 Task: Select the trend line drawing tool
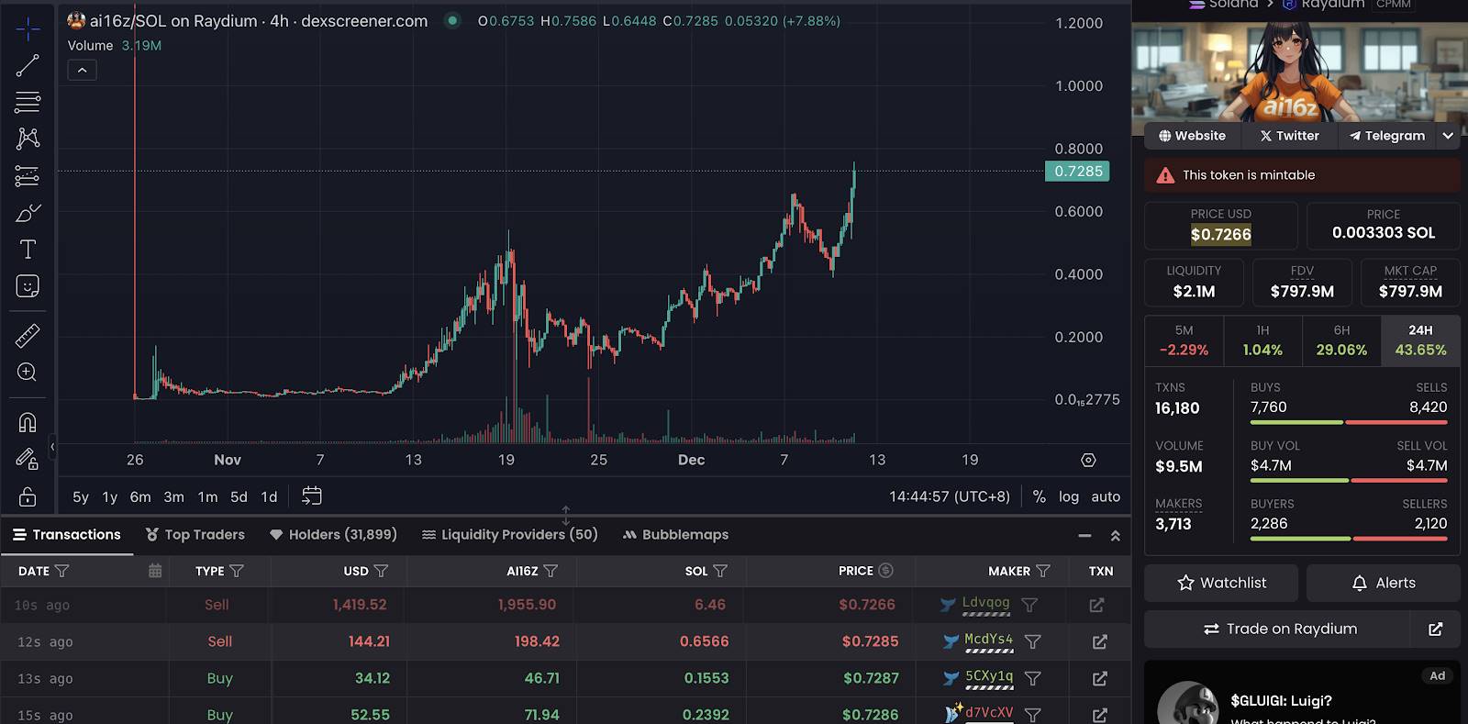point(28,65)
